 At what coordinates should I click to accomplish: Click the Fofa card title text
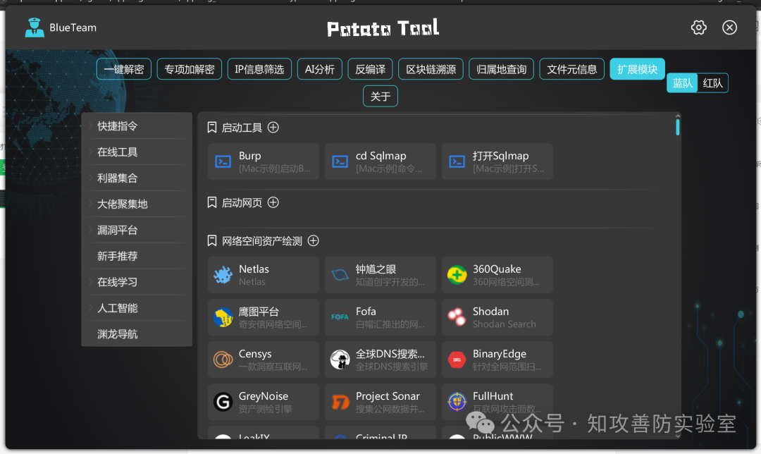pyautogui.click(x=366, y=312)
